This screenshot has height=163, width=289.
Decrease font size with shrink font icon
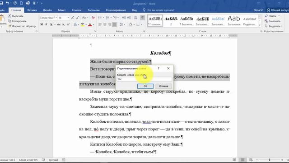pos(78,18)
